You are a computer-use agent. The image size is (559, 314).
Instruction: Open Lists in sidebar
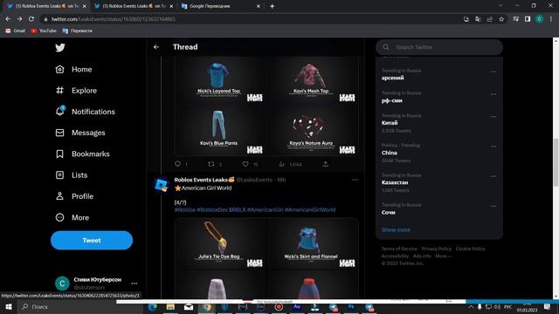72,175
